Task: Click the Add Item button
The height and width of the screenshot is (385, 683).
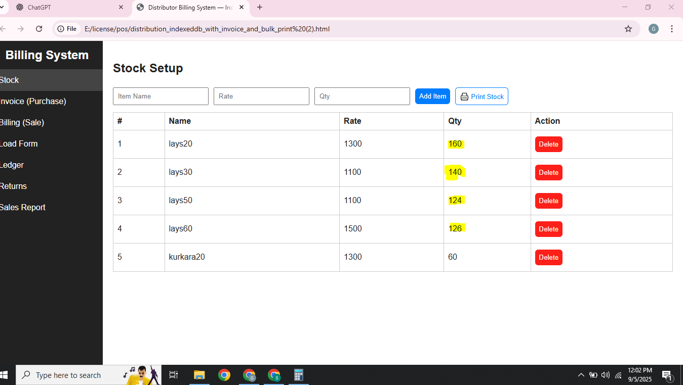Action: coord(432,96)
